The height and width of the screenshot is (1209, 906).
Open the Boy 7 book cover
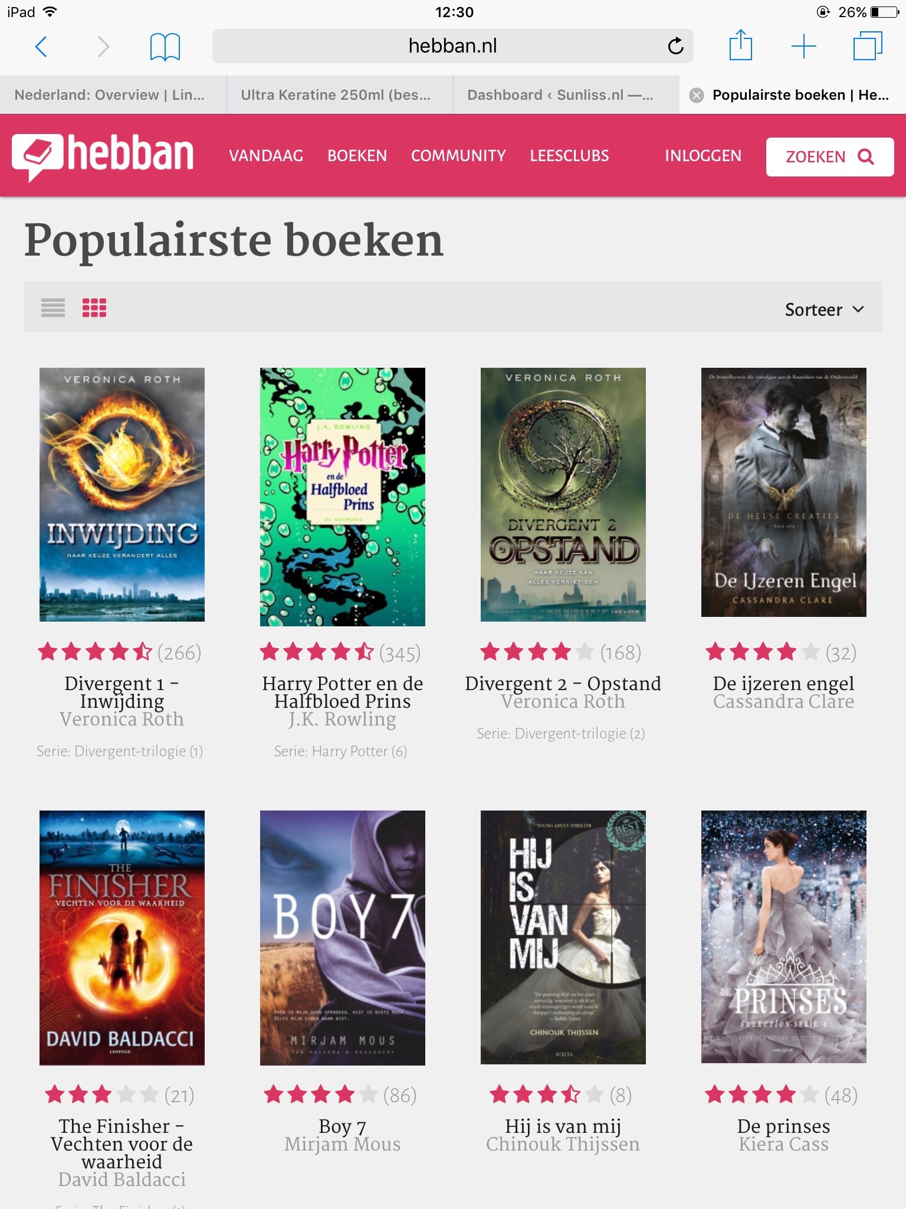click(x=343, y=937)
